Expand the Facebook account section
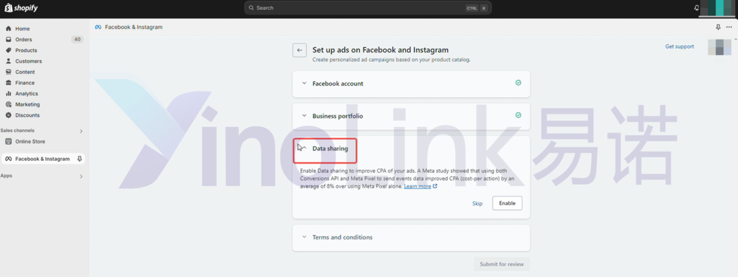 [304, 83]
